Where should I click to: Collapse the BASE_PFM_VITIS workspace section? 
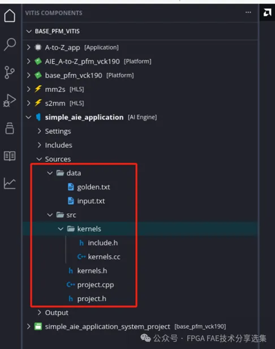(x=29, y=31)
